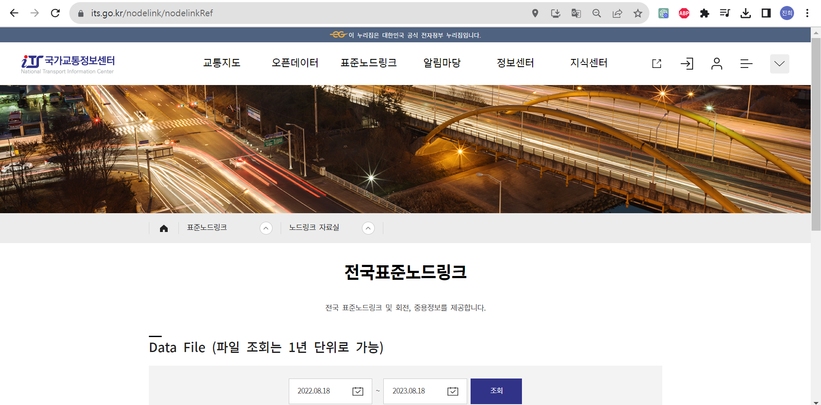
Task: Open the 지식센터 menu
Action: (589, 63)
